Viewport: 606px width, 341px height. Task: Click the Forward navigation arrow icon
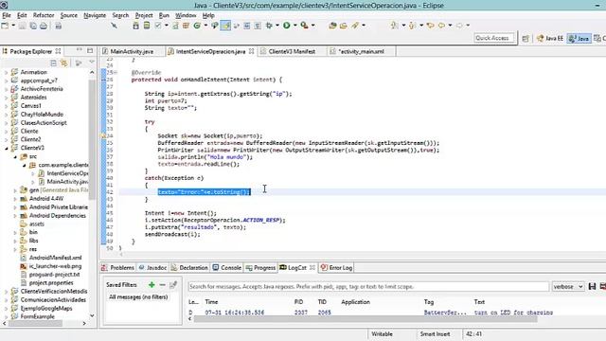point(459,26)
